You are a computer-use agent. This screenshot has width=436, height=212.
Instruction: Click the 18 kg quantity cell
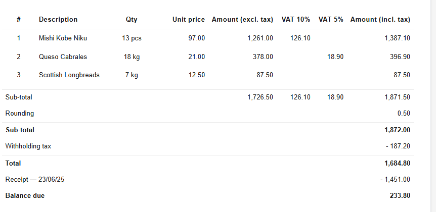coord(132,57)
